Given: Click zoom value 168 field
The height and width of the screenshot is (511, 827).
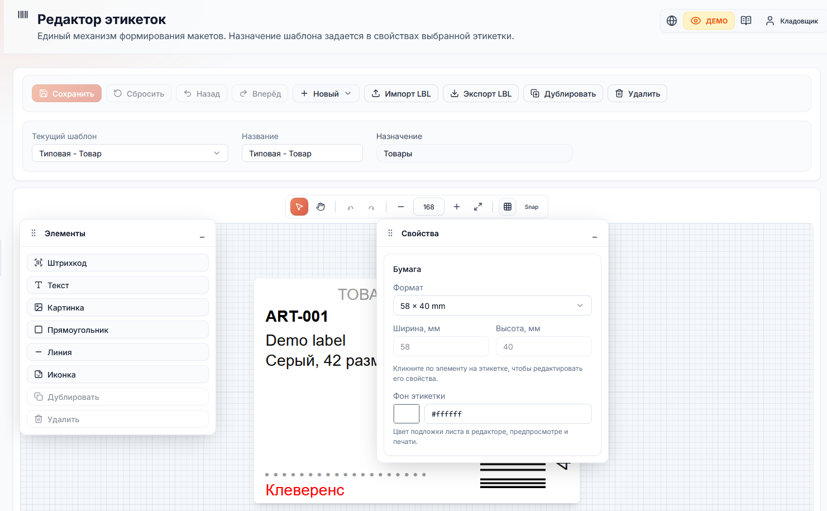Looking at the screenshot, I should click(x=429, y=207).
